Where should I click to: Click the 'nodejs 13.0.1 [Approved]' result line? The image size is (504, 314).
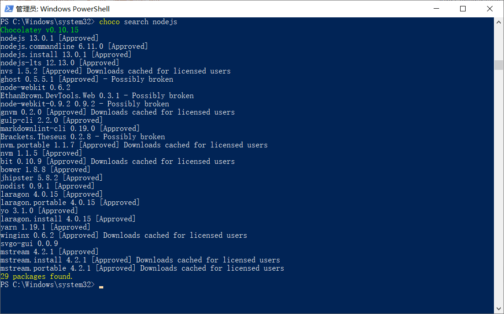click(49, 38)
